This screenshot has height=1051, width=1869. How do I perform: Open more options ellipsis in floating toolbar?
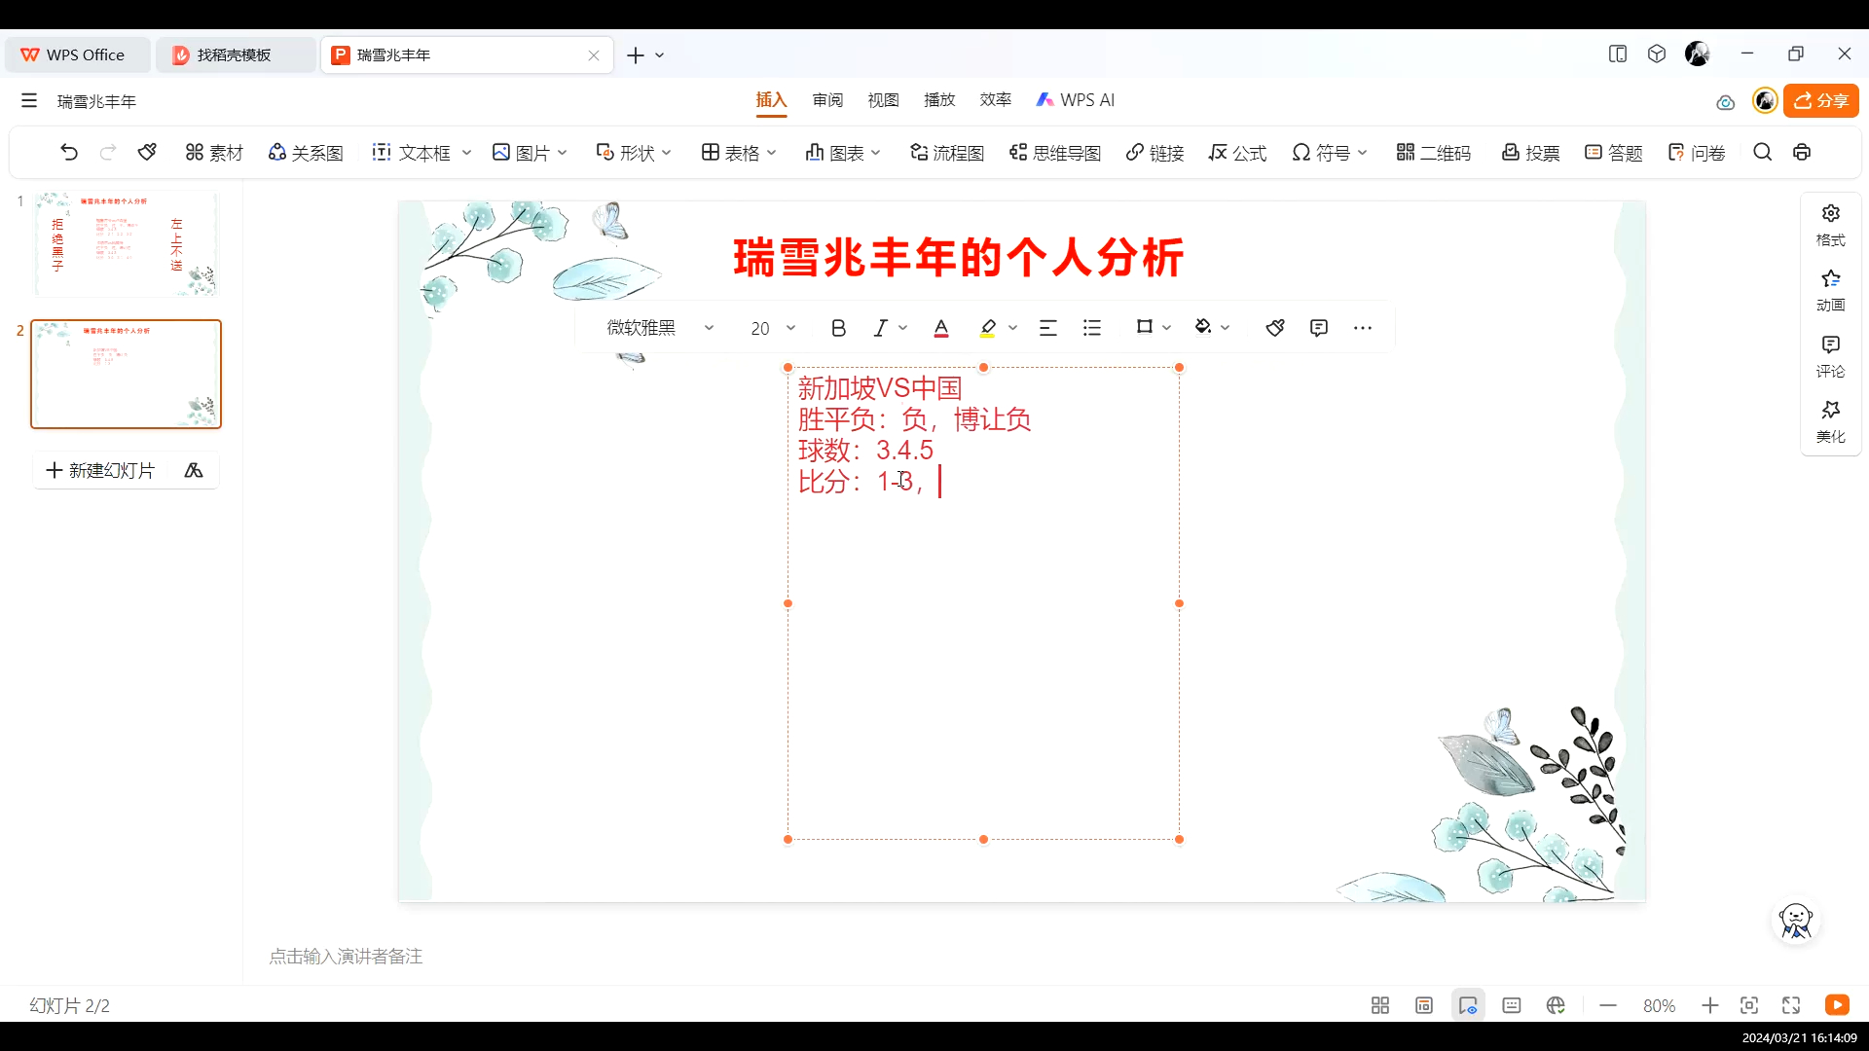click(x=1363, y=328)
